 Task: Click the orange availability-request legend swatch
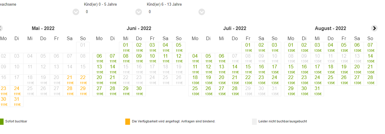[128, 122]
